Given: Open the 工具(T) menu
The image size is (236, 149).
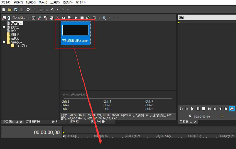Looking at the screenshot, I should coord(55,2).
